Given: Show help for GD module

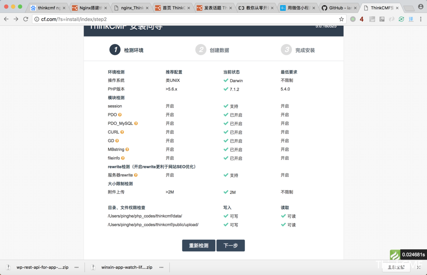Looking at the screenshot, I should [x=117, y=141].
